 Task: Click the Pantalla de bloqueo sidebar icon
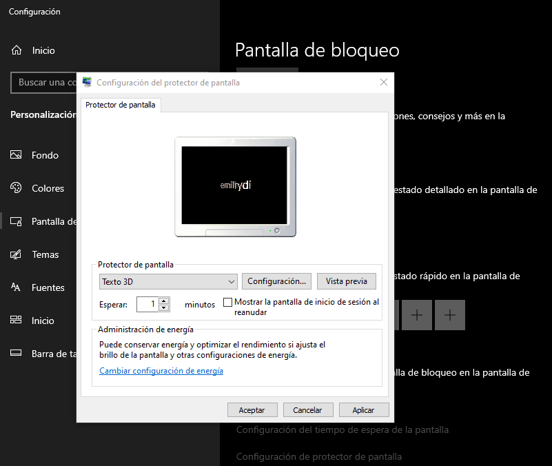pos(17,221)
